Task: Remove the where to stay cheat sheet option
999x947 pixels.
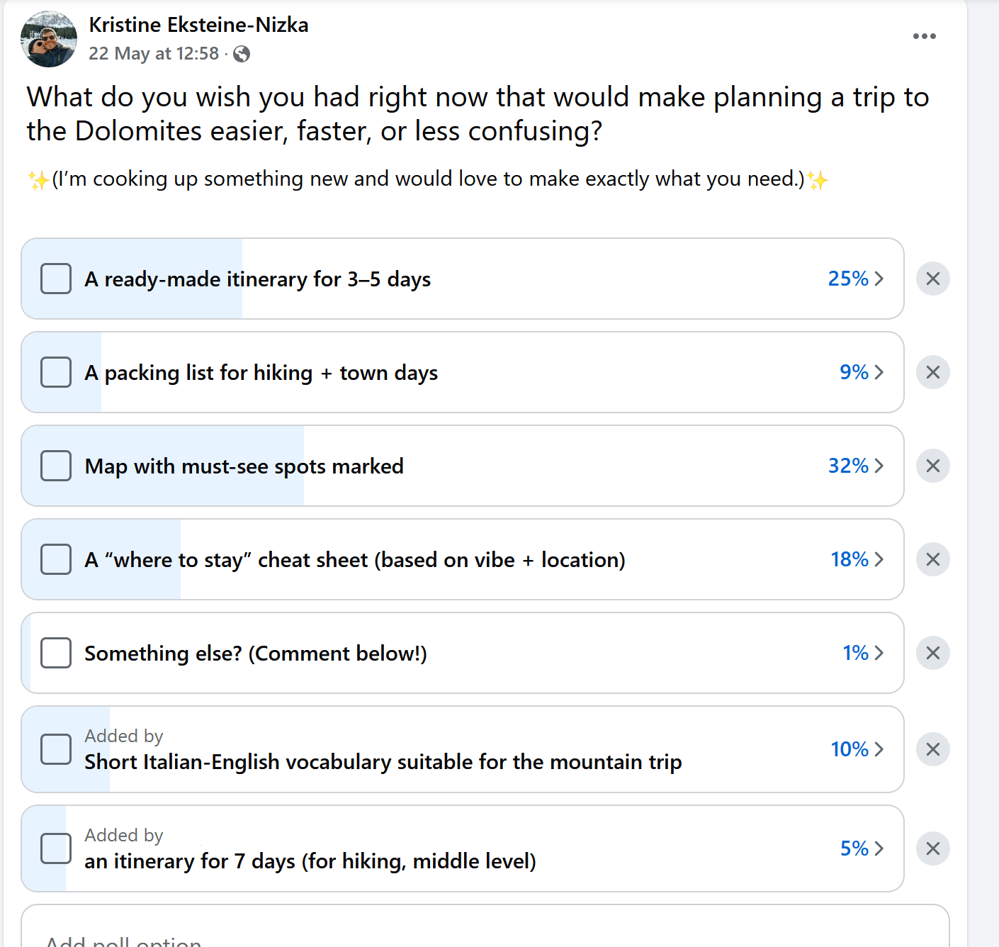Action: coord(933,559)
